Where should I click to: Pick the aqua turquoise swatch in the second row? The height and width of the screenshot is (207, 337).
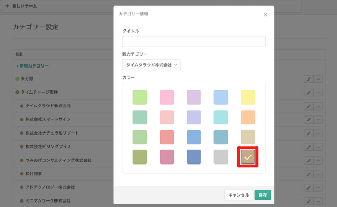(220, 117)
